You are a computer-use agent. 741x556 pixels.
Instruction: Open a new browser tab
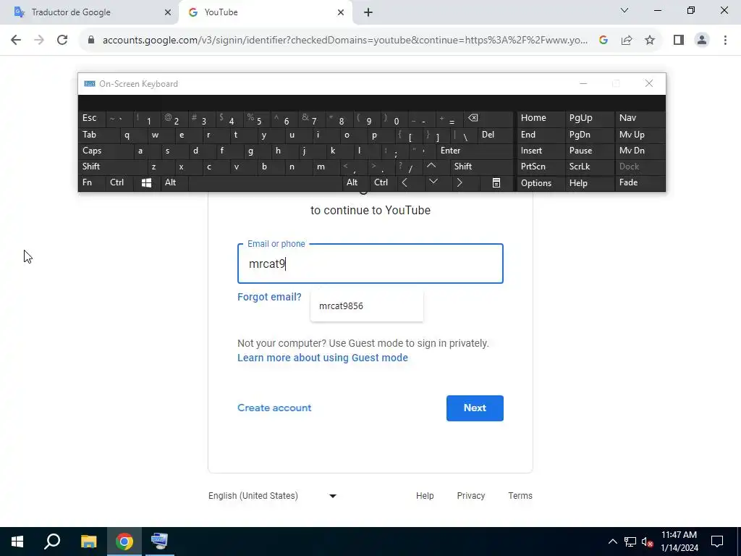point(368,12)
